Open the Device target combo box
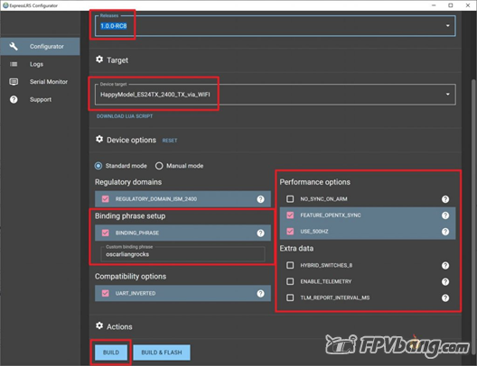Image resolution: width=477 pixels, height=366 pixels. tap(275, 95)
